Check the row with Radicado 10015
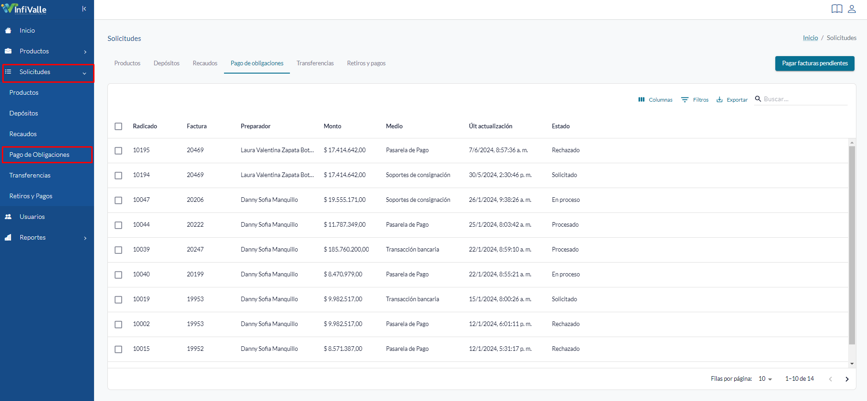Screen dimensions: 867x401 118,349
